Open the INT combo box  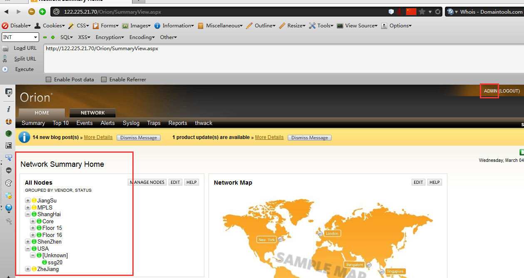pyautogui.click(x=20, y=37)
